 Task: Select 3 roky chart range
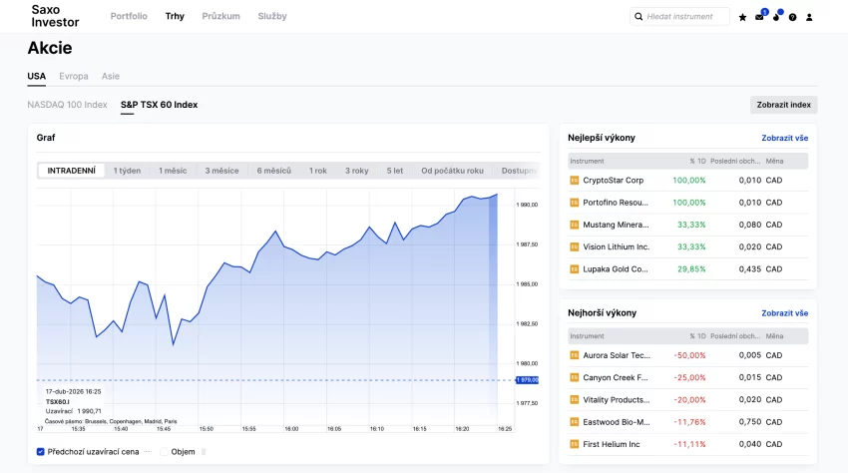click(x=357, y=171)
